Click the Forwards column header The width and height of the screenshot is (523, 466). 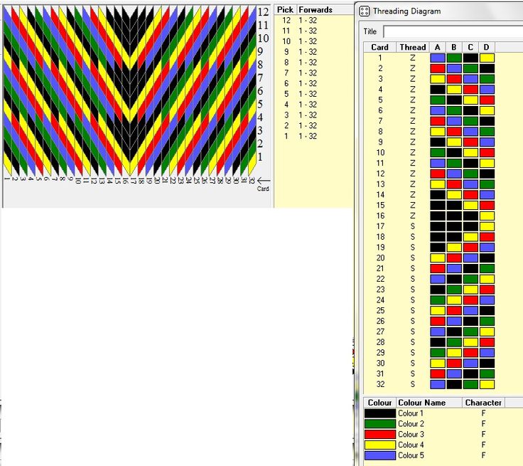(x=316, y=10)
